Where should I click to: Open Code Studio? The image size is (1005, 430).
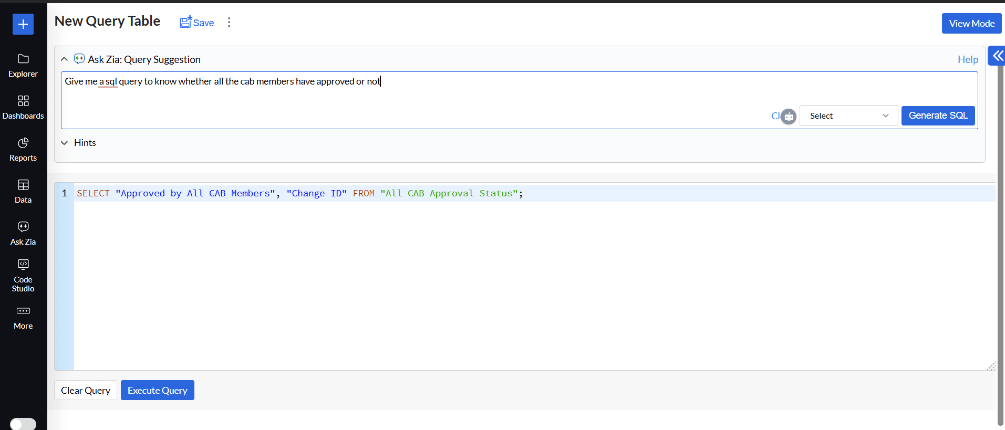point(23,275)
